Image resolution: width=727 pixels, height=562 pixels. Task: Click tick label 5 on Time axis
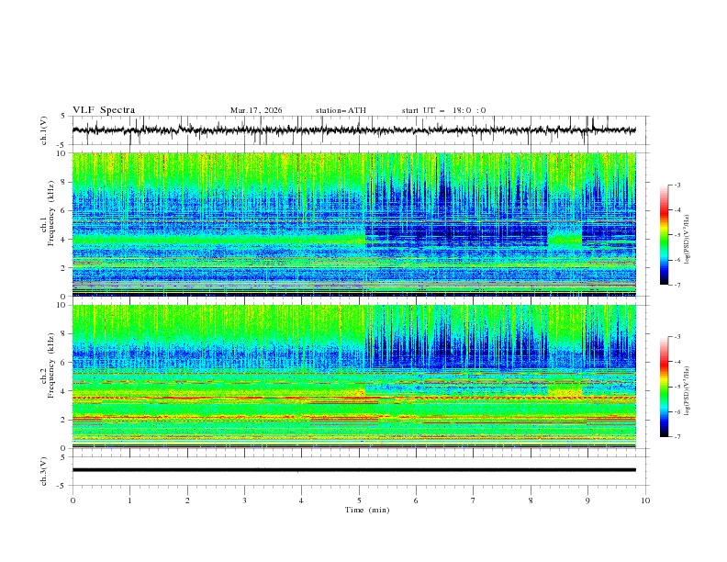coord(359,500)
